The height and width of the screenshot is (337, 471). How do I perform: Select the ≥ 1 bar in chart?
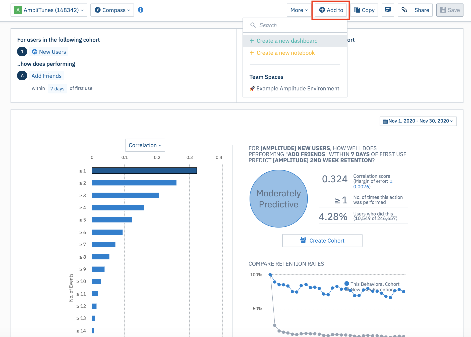click(145, 171)
